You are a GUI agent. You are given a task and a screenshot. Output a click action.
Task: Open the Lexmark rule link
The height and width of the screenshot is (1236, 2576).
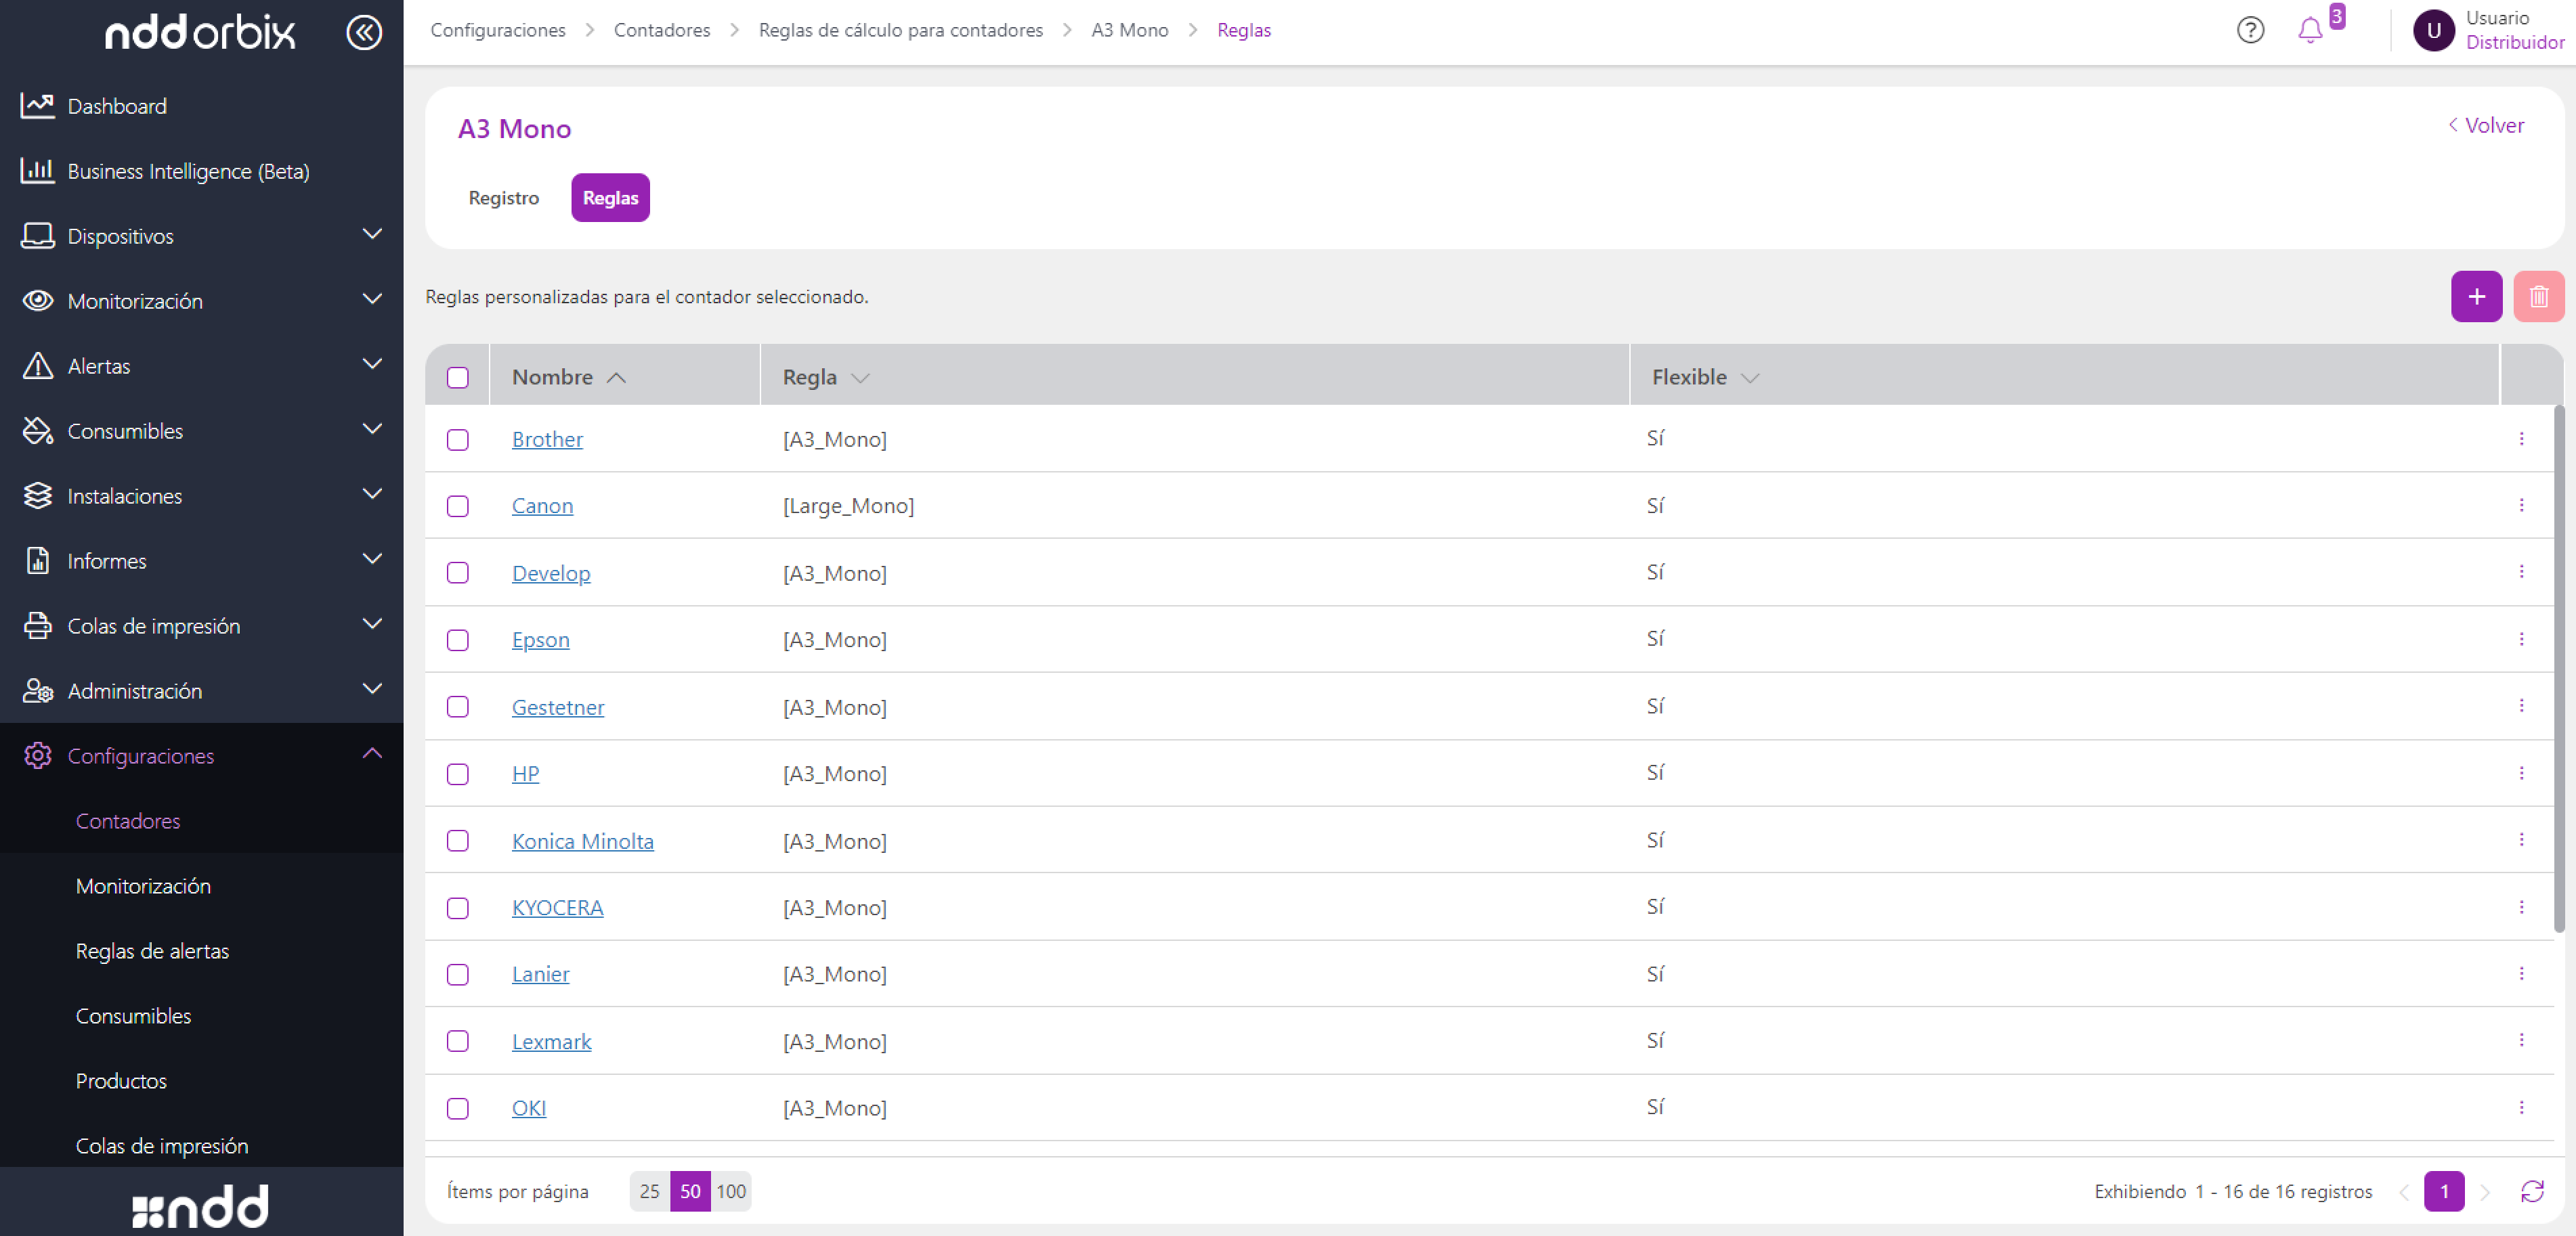(551, 1041)
